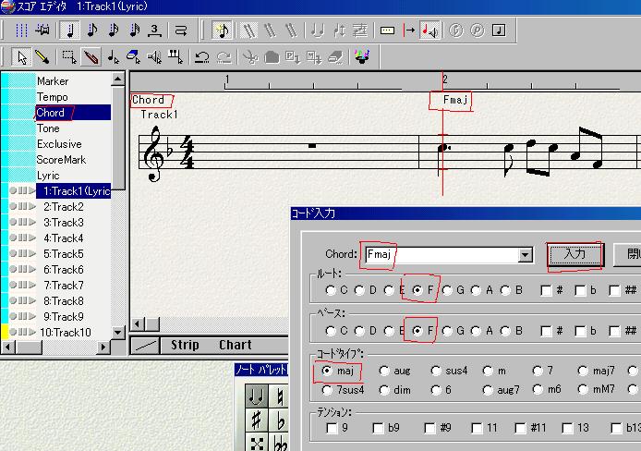Click the circled P toolbar icon
This screenshot has height=451, width=641.
coord(477,30)
